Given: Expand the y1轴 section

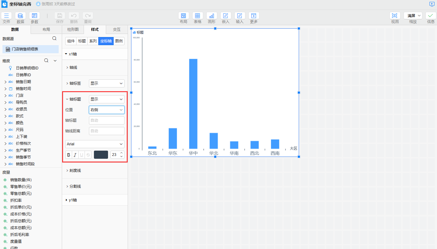Looking at the screenshot, I should tap(72, 200).
